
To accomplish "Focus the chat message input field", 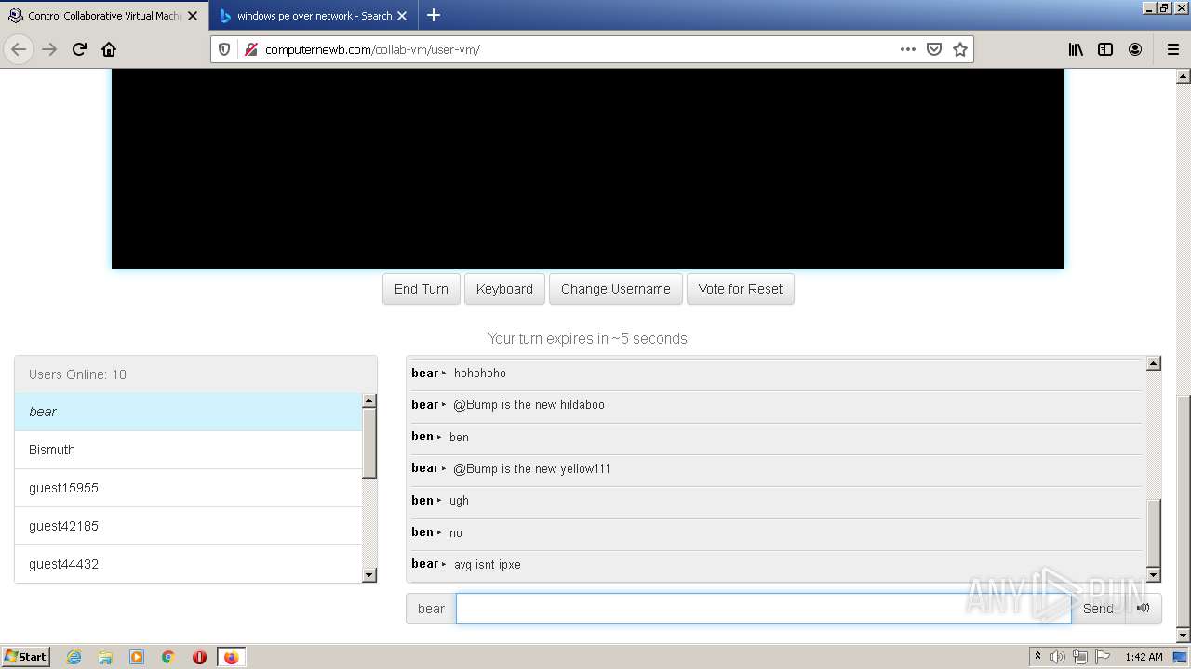I will [x=763, y=609].
